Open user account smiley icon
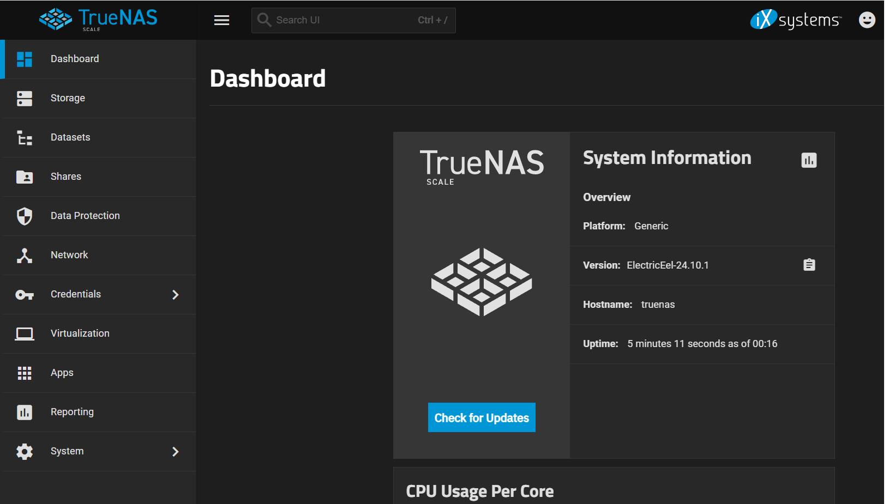Image resolution: width=889 pixels, height=504 pixels. 867,20
